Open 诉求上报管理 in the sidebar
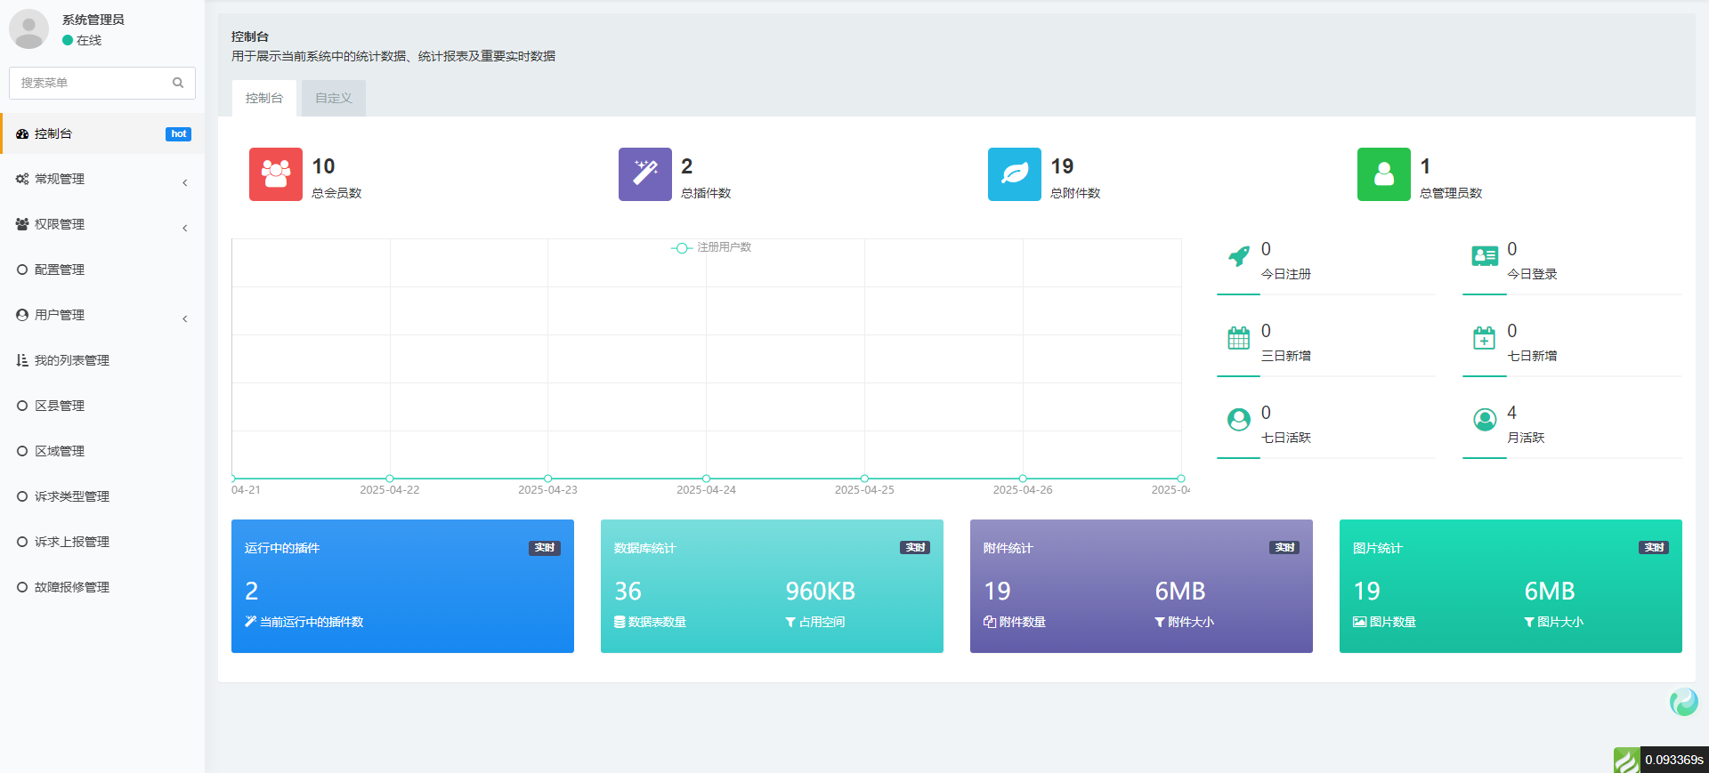This screenshot has width=1709, height=773. coord(71,542)
